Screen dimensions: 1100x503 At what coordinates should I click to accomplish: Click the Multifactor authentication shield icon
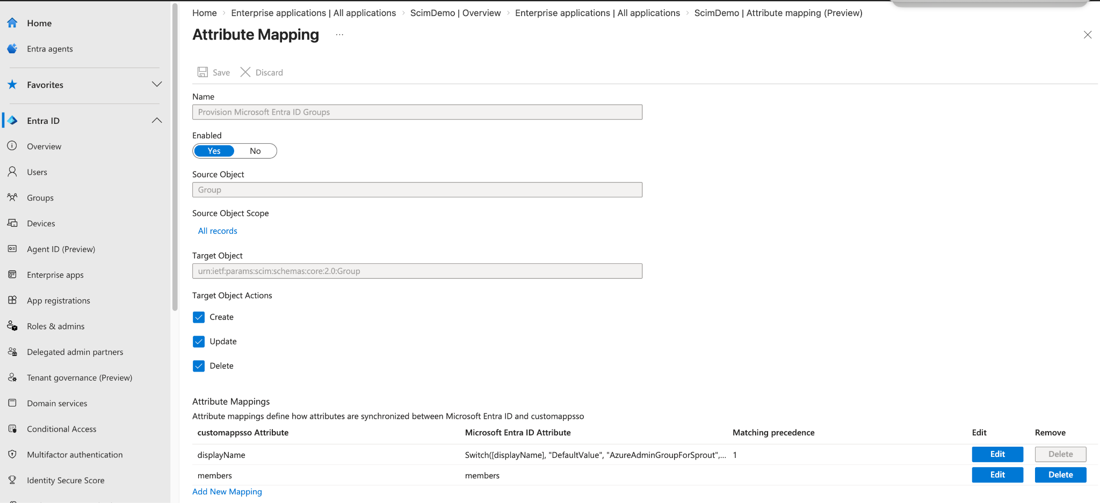[x=12, y=455]
